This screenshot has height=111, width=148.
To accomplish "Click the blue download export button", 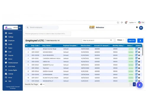I will tap(140, 41).
